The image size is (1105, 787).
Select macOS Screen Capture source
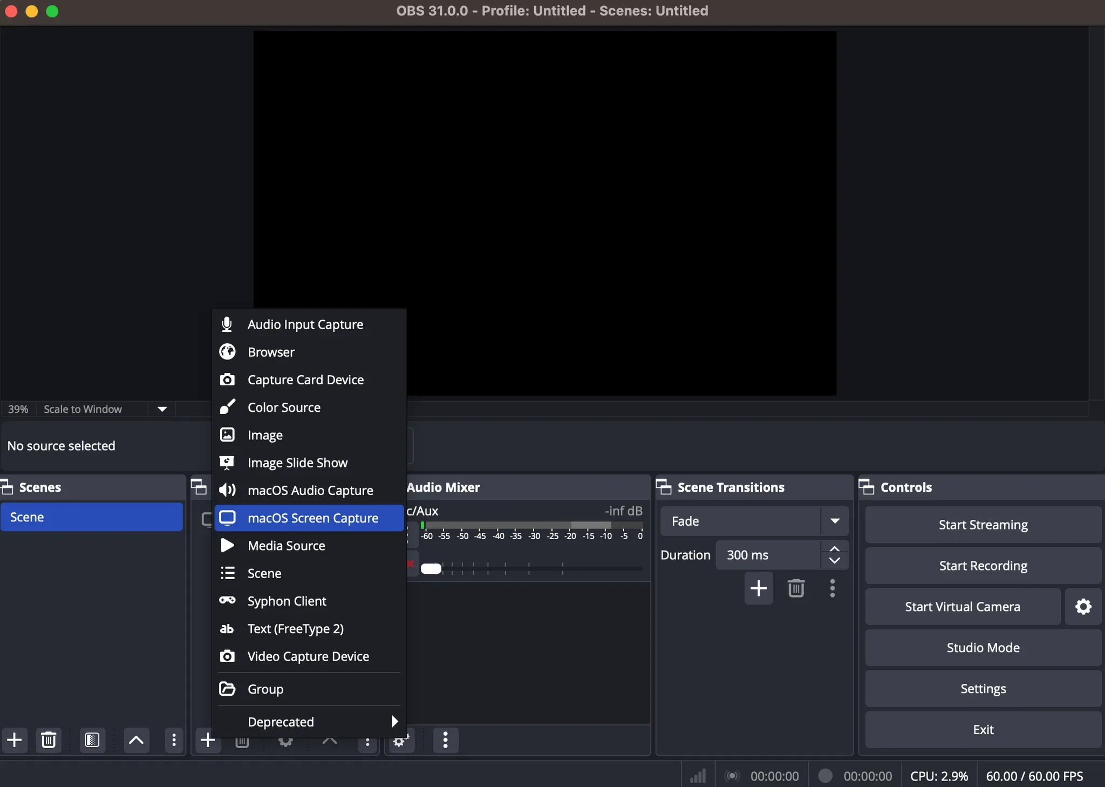(309, 518)
